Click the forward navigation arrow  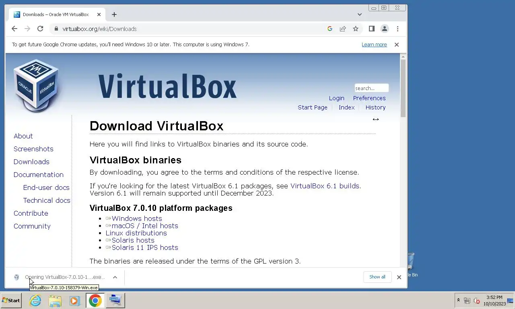27,29
